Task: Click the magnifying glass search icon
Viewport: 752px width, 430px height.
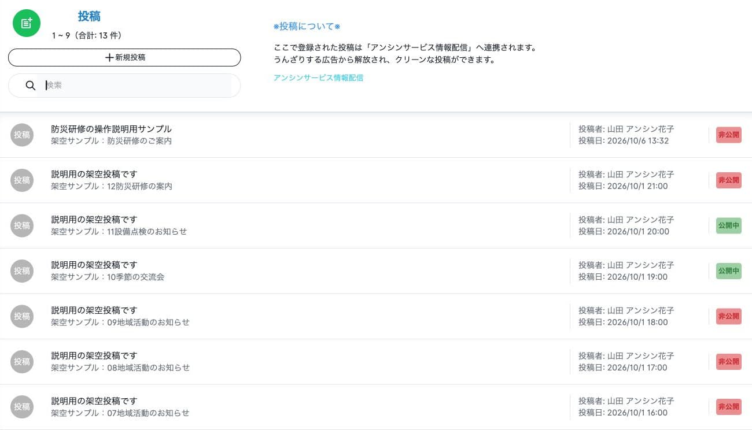Action: [31, 86]
